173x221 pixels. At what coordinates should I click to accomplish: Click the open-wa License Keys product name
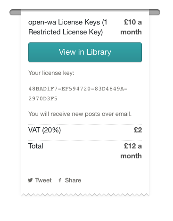68,27
